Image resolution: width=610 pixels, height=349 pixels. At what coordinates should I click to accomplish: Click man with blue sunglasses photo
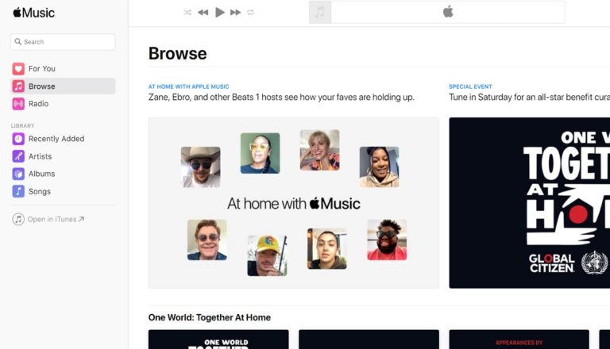tap(207, 240)
